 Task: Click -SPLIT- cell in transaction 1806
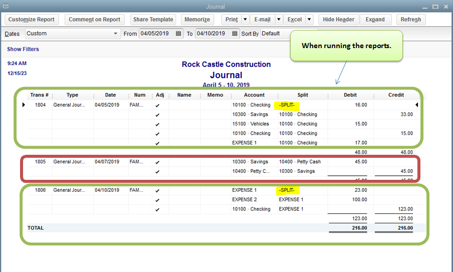pyautogui.click(x=287, y=190)
